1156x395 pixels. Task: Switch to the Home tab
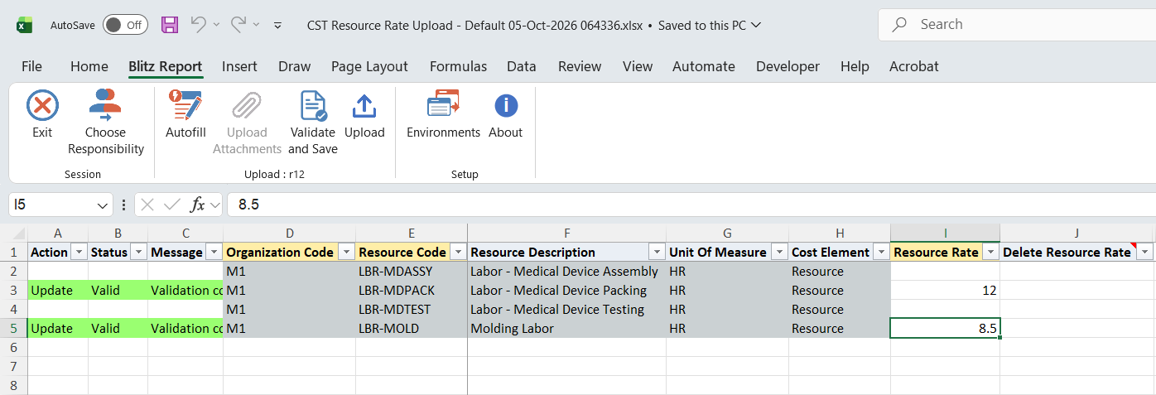89,66
